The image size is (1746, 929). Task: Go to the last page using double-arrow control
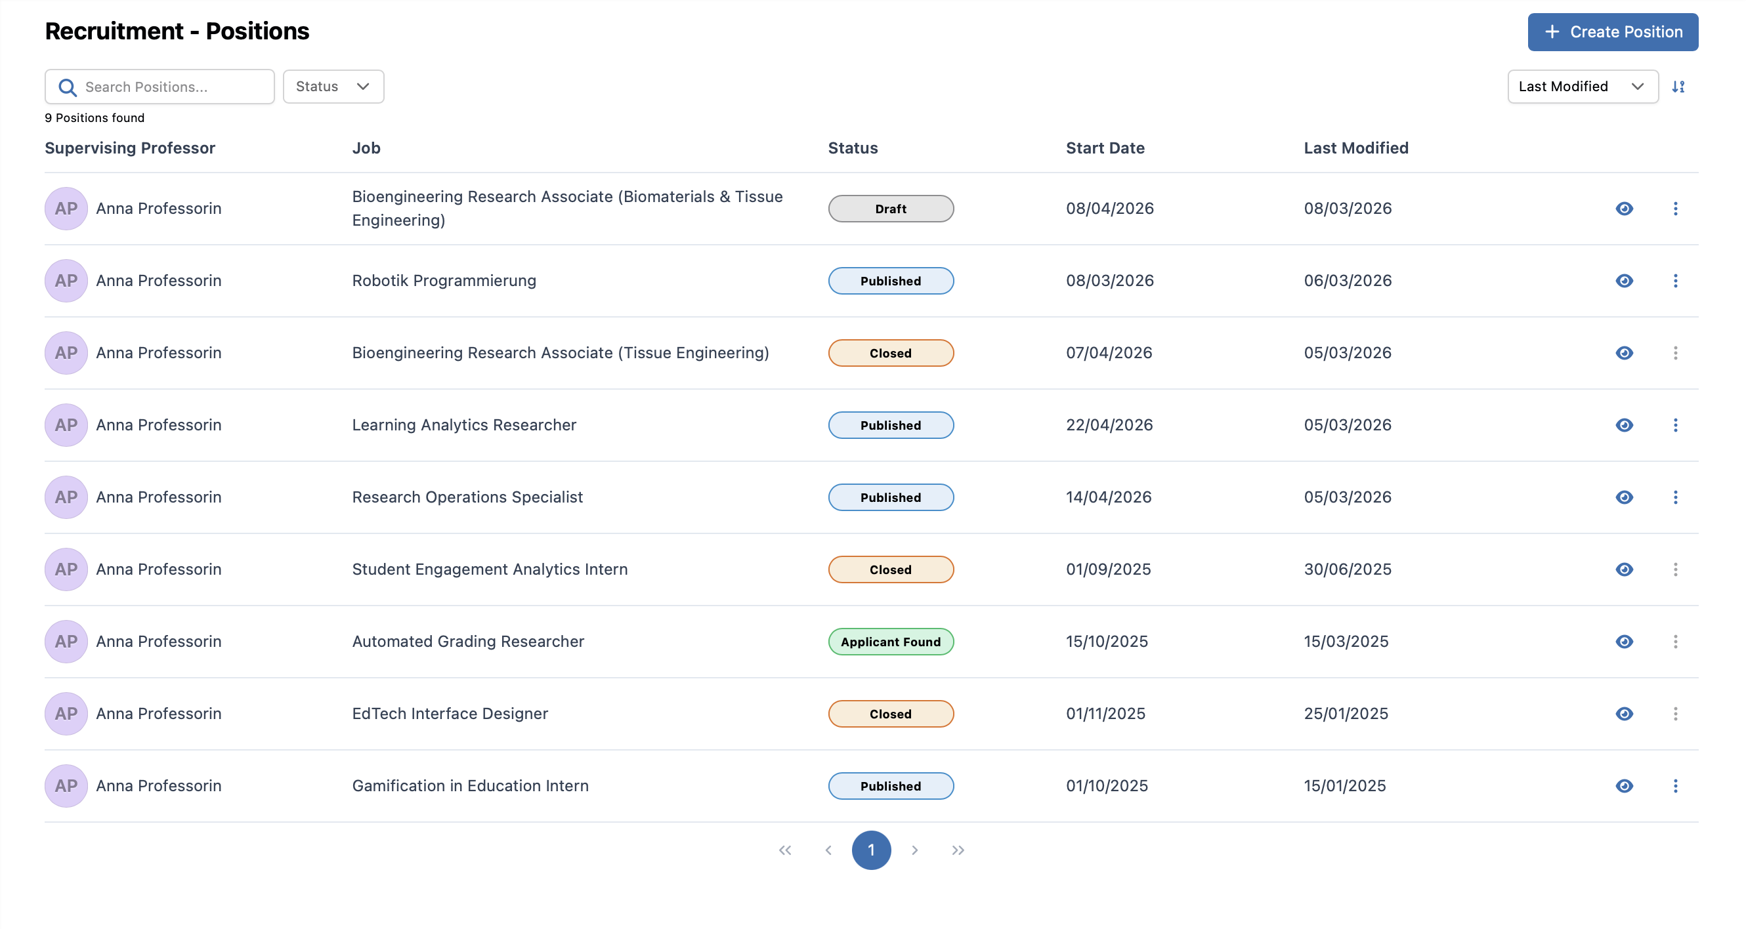[x=958, y=850]
